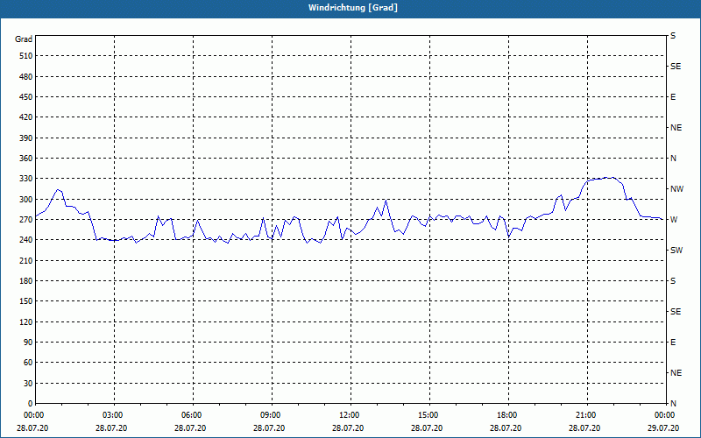Click the "00:00" label at the x-axis start
701x438 pixels.
pyautogui.click(x=36, y=414)
